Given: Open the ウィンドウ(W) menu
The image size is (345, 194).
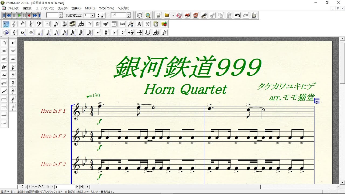Looking at the screenshot, I should 106,8.
